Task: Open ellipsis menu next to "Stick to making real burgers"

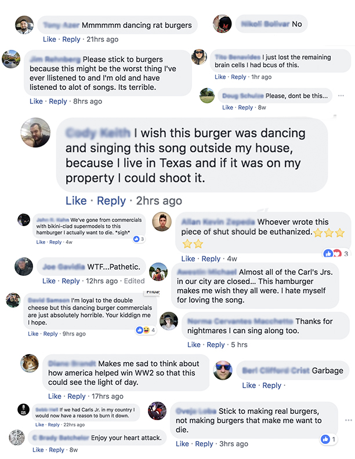Action: click(347, 420)
